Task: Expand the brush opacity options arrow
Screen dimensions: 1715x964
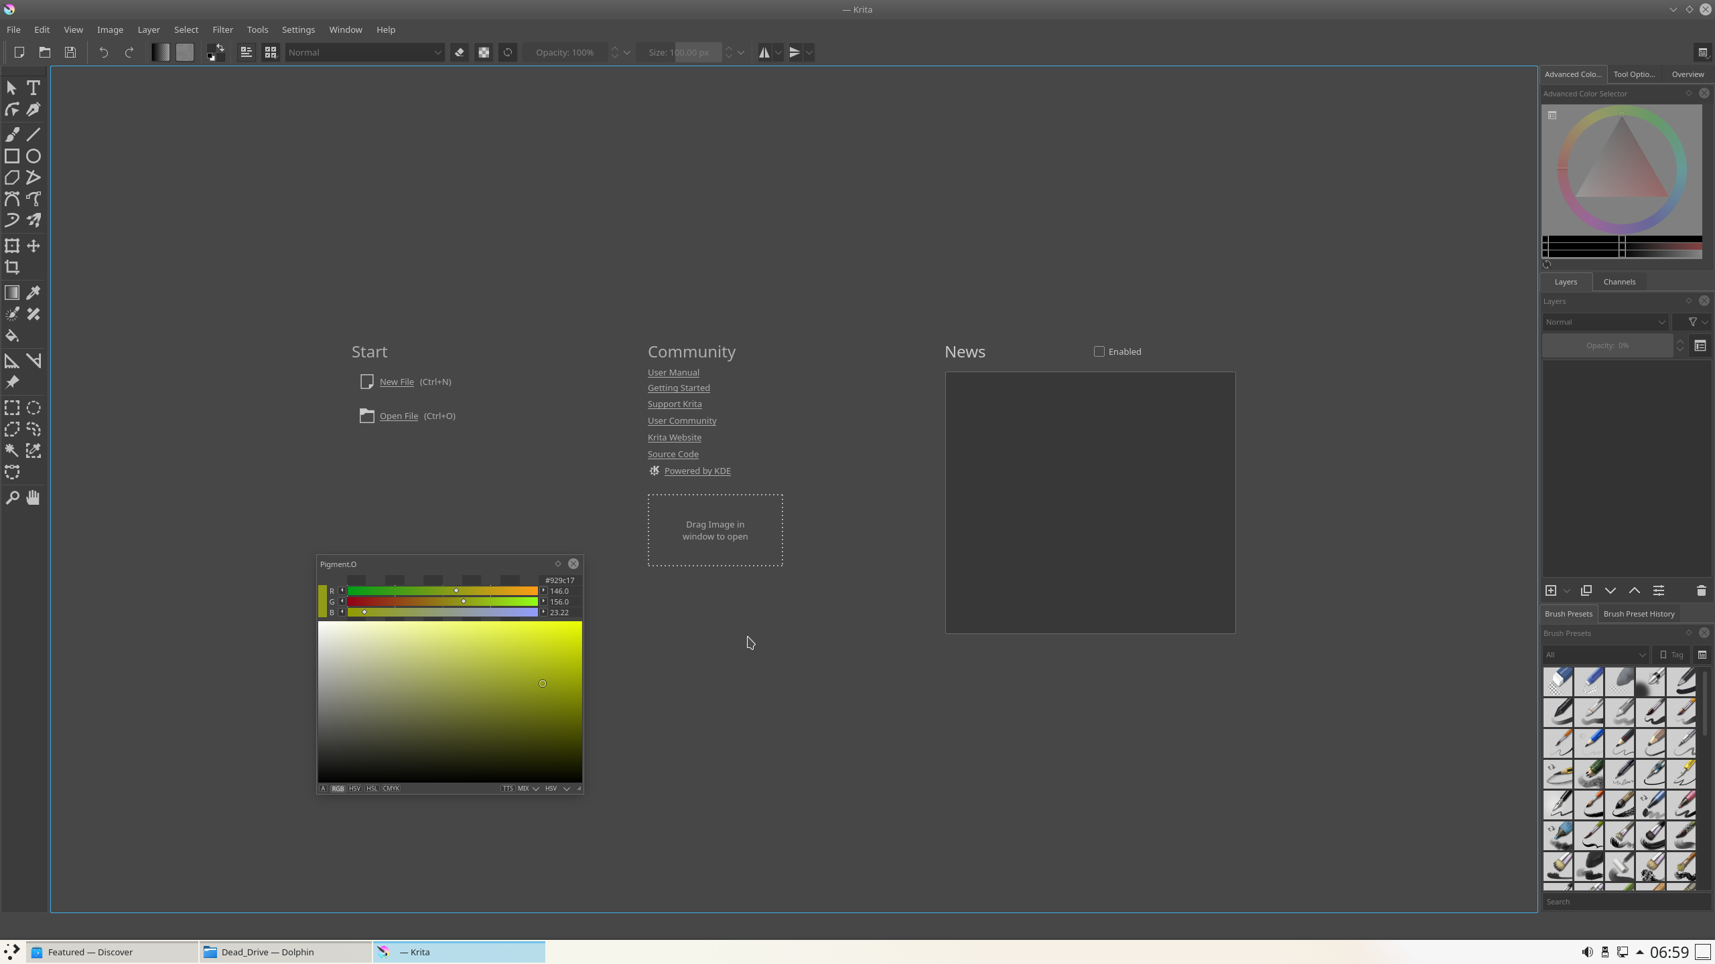Action: click(627, 52)
